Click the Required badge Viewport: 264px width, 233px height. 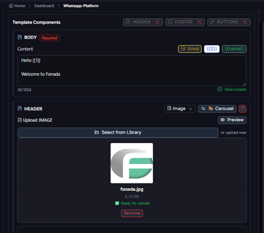pos(50,38)
